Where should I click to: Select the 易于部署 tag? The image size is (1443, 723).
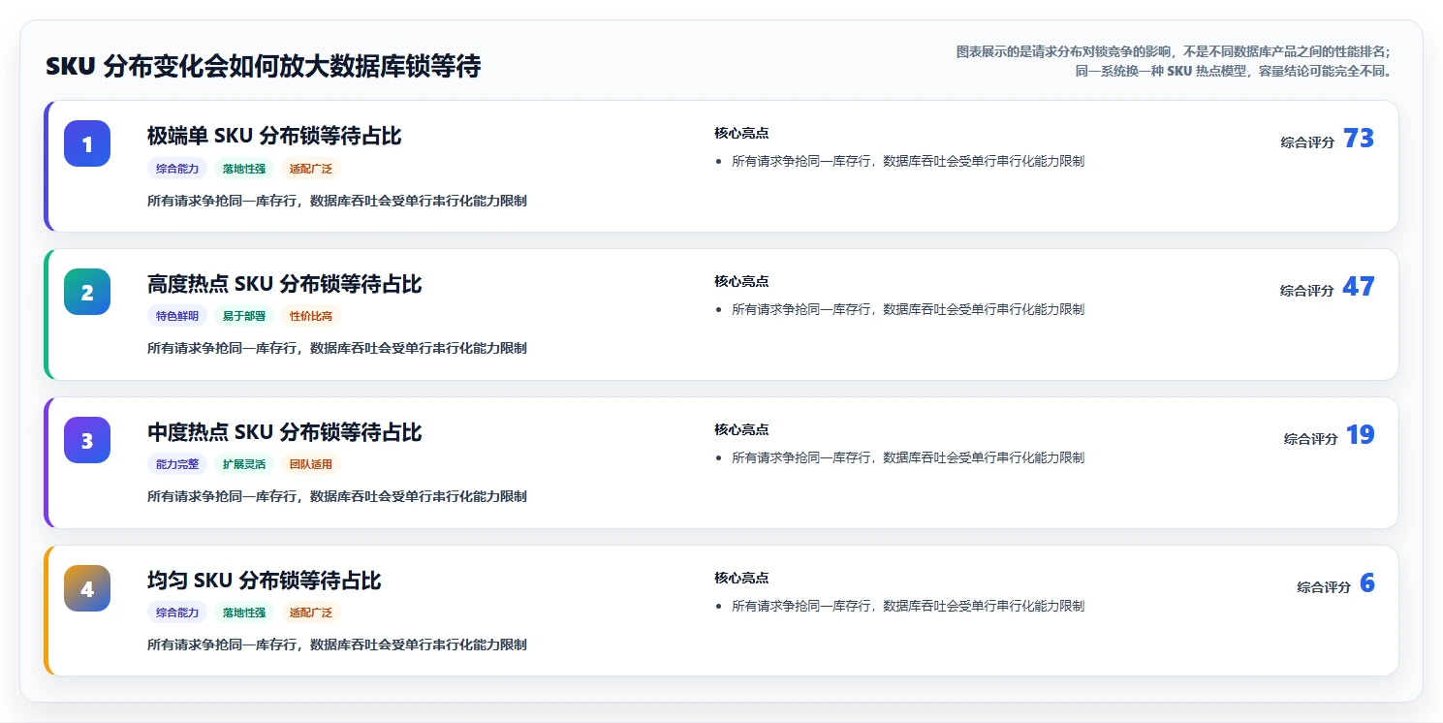[x=244, y=316]
